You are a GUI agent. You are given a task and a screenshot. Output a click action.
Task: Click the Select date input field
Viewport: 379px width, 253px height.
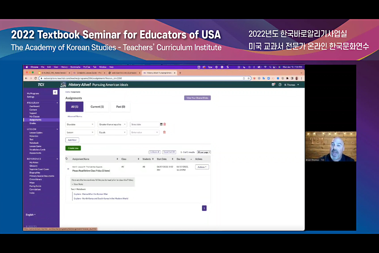[145, 124]
